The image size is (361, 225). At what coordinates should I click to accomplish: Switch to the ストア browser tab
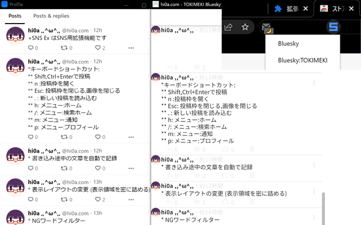click(333, 9)
